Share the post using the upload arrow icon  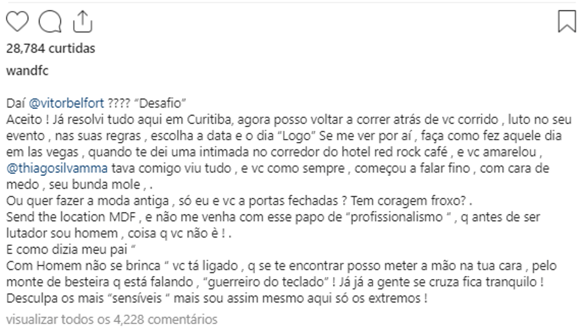click(82, 22)
